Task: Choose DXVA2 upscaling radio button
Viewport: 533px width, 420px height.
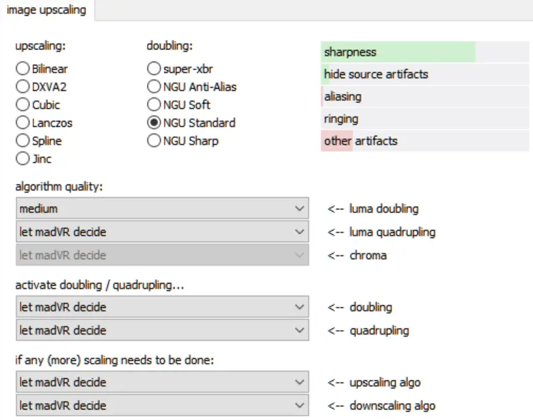Action: (x=23, y=87)
